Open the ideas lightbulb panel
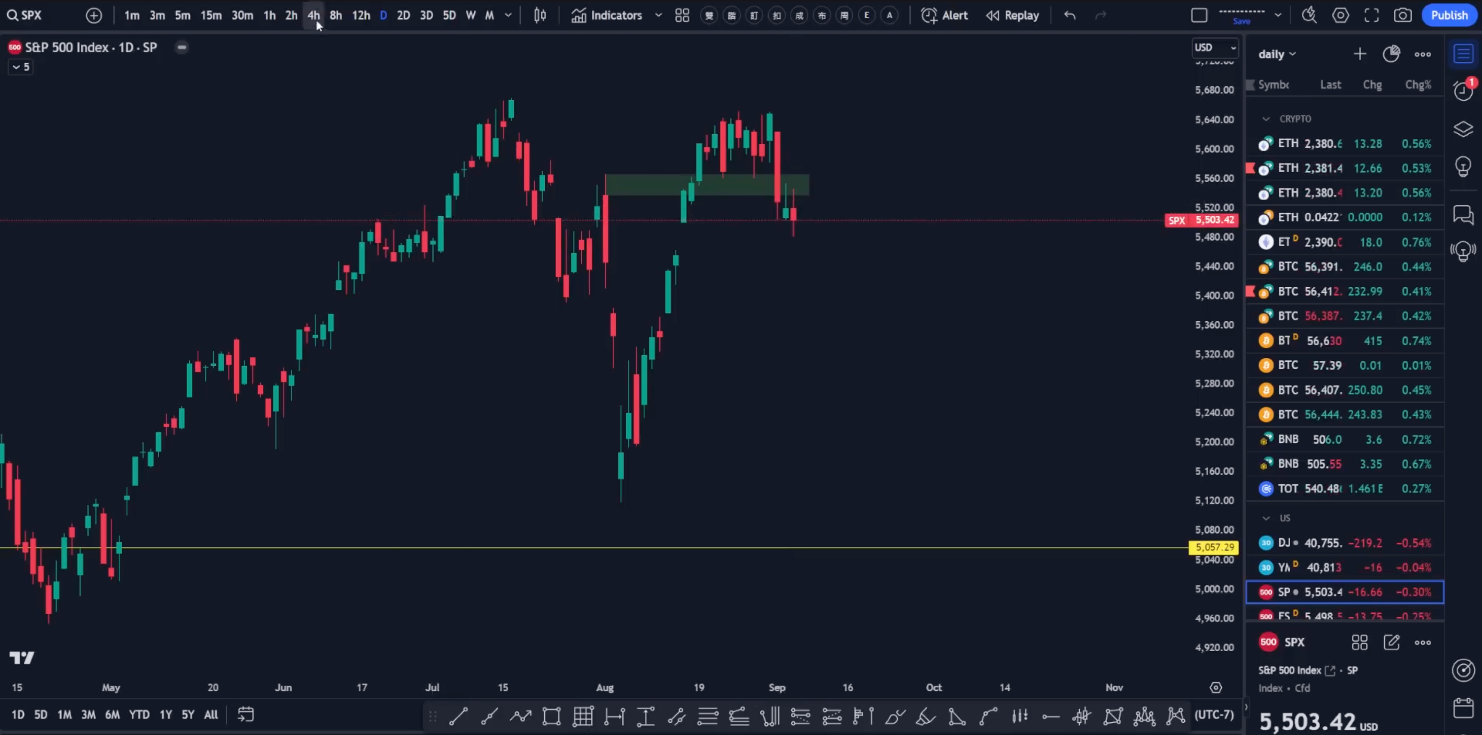Viewport: 1482px width, 735px height. 1463,168
